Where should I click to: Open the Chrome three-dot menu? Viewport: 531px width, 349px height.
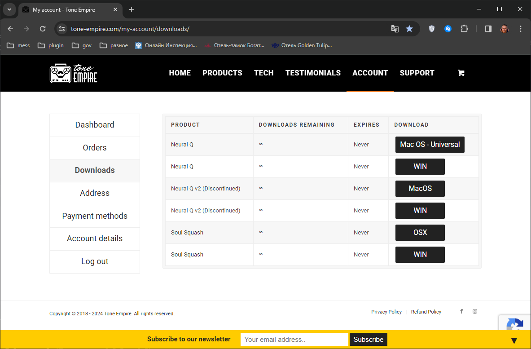click(521, 29)
